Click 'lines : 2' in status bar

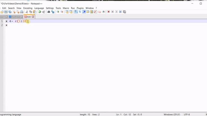click(x=96, y=115)
